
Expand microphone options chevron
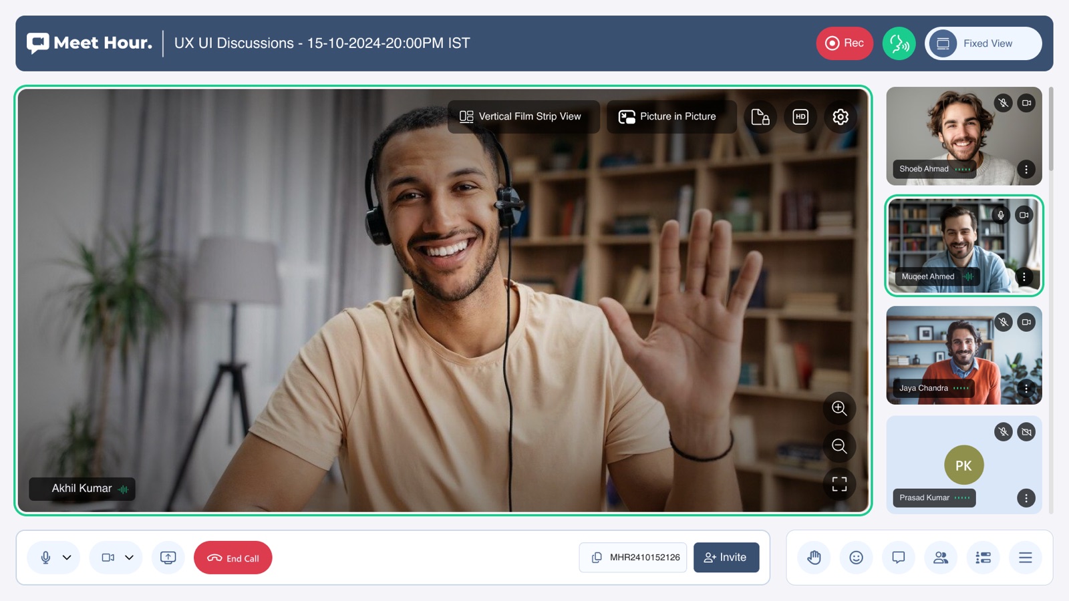click(x=67, y=558)
